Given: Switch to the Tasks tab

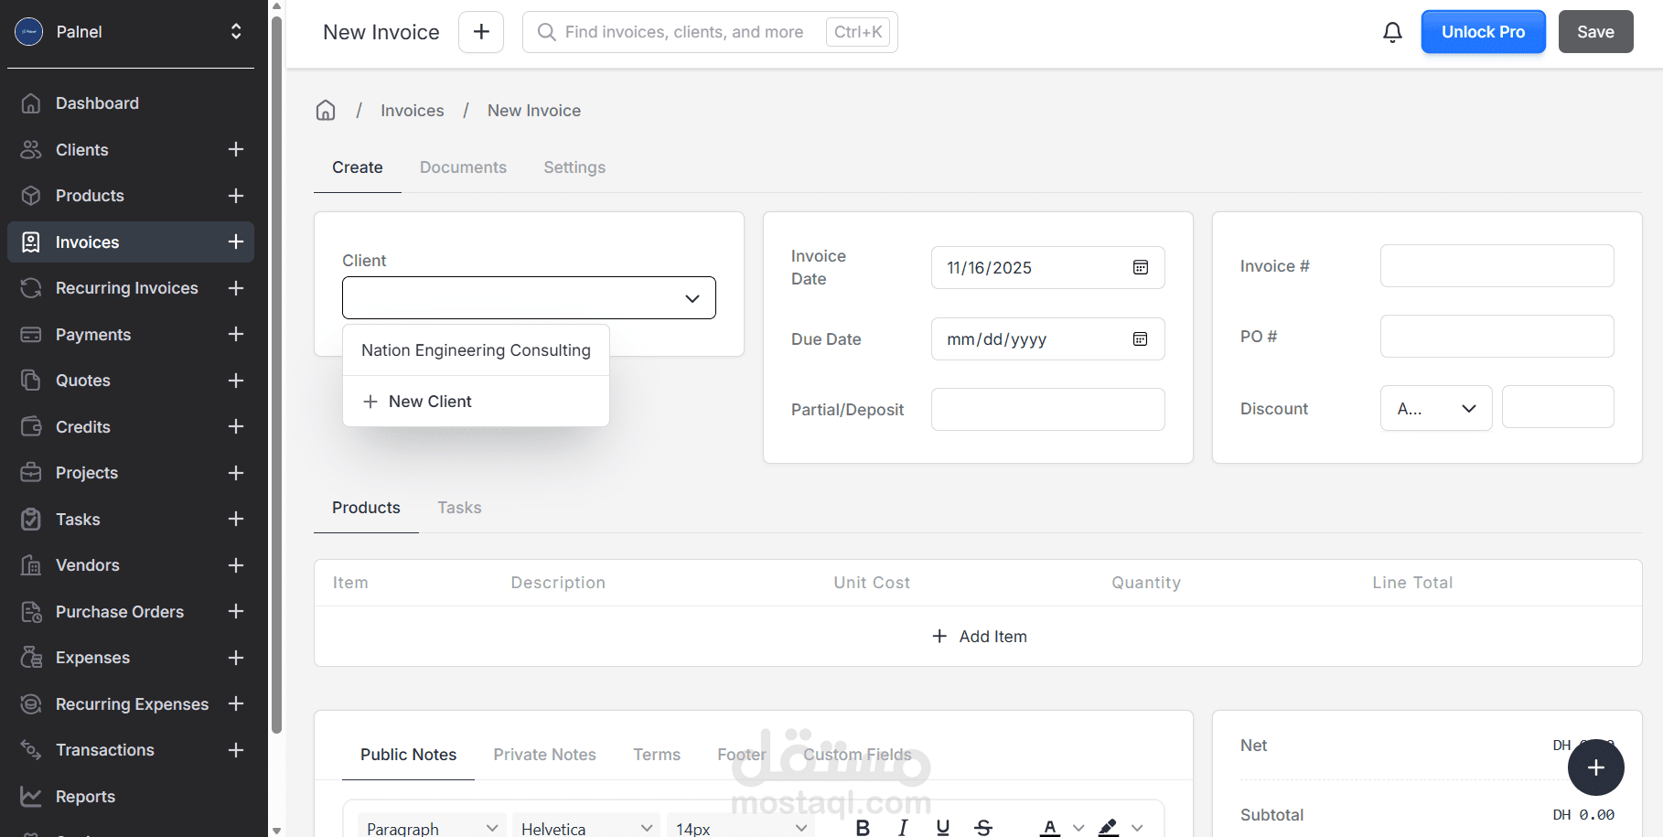Looking at the screenshot, I should [459, 508].
